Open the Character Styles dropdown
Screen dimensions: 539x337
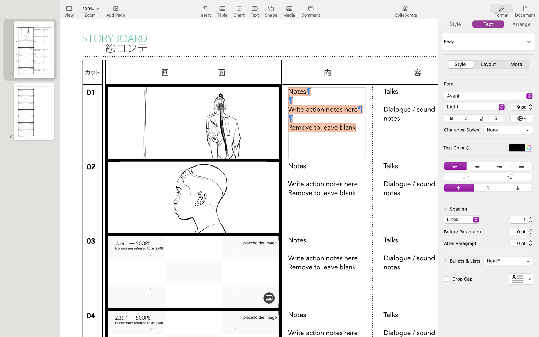click(x=508, y=130)
